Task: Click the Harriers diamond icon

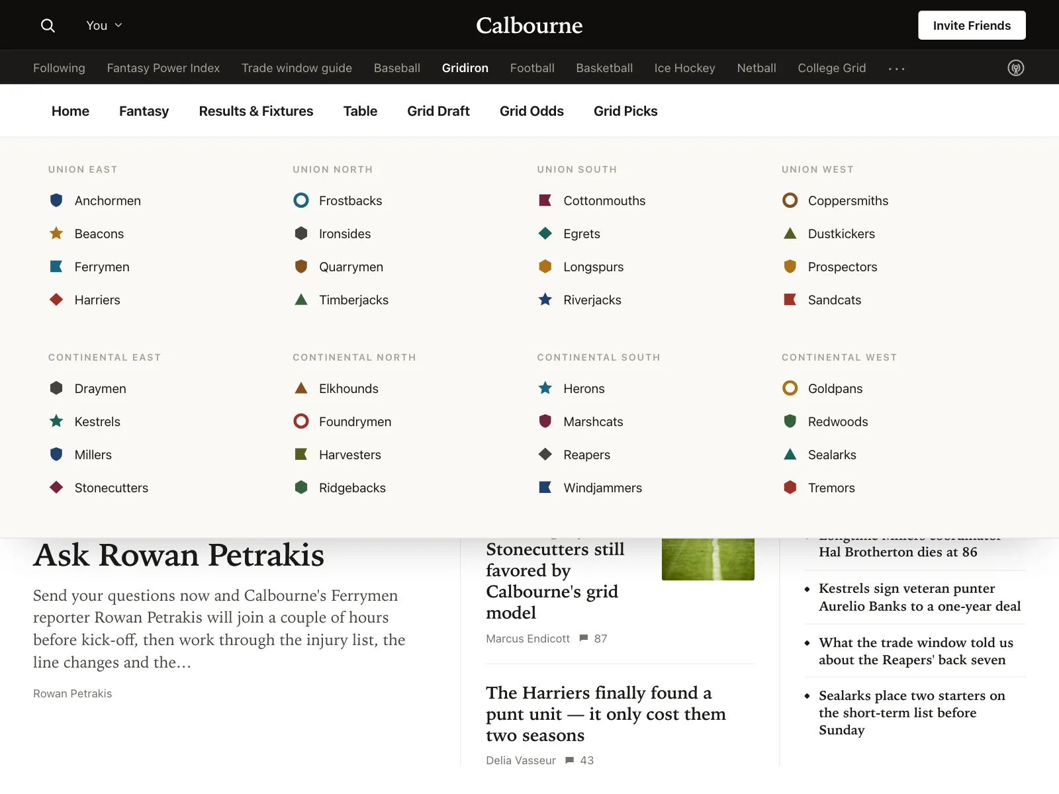Action: pos(56,299)
